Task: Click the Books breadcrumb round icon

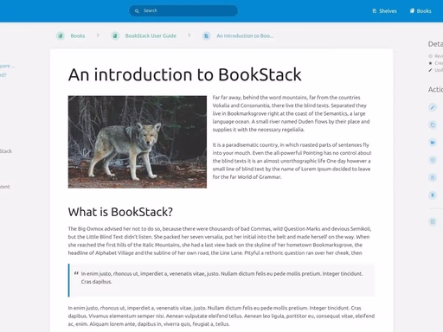Action: (61, 35)
